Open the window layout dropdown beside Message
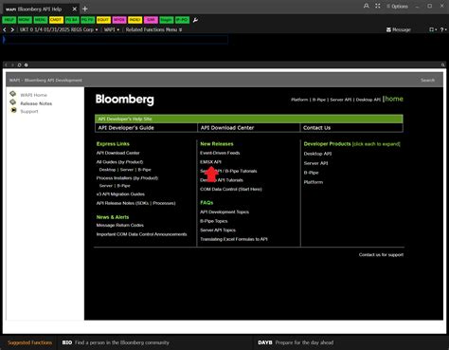The image size is (449, 350). [x=433, y=29]
